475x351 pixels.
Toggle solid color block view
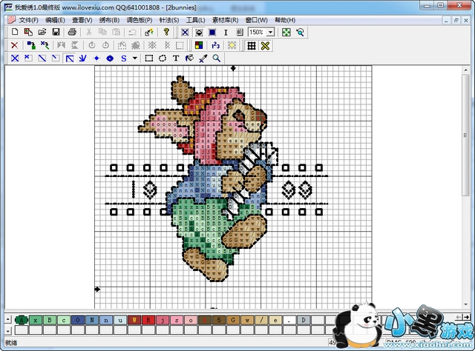click(x=212, y=33)
